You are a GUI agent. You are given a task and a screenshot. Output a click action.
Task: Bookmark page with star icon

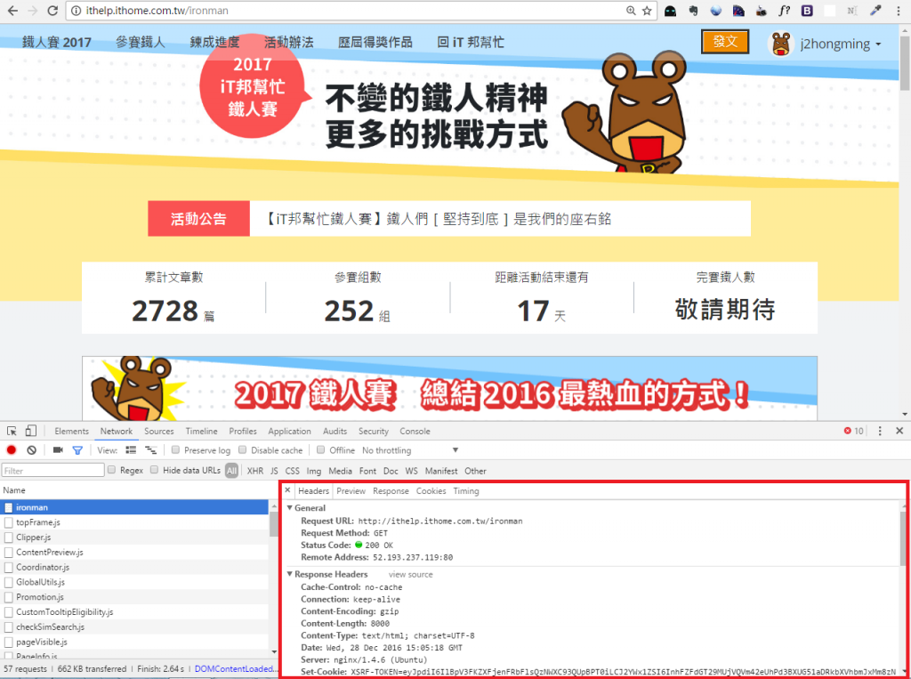click(647, 11)
